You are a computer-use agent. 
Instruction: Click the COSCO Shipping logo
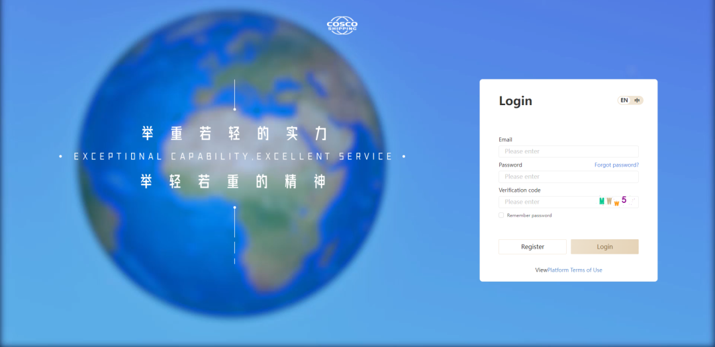click(x=342, y=26)
